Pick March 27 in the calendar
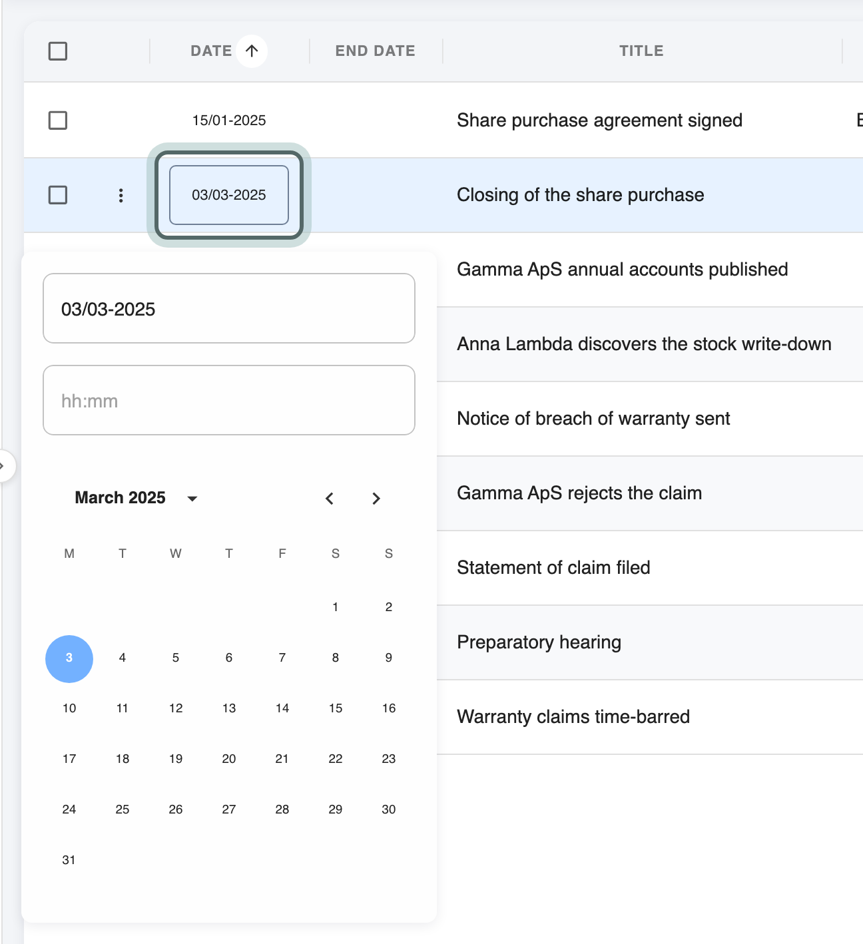 (229, 810)
